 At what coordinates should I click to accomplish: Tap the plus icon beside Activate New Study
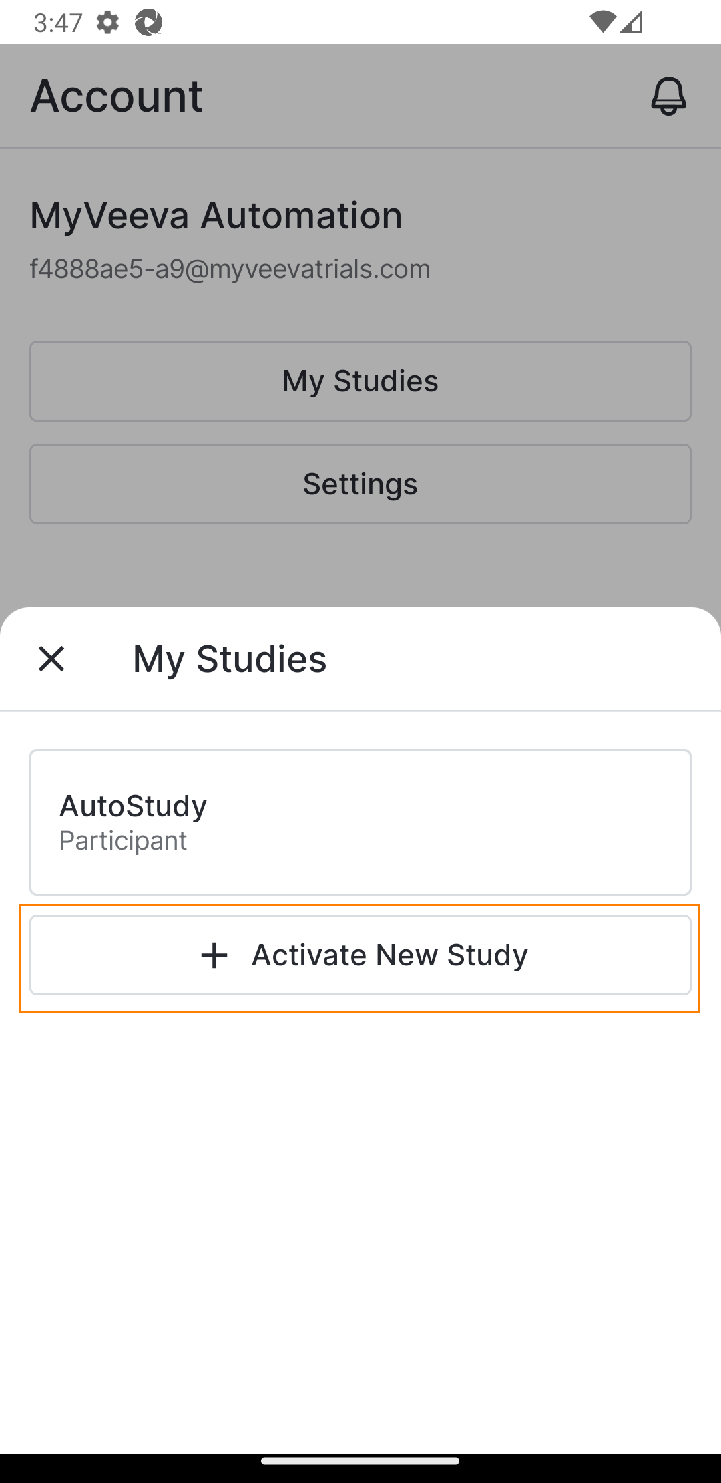(214, 955)
